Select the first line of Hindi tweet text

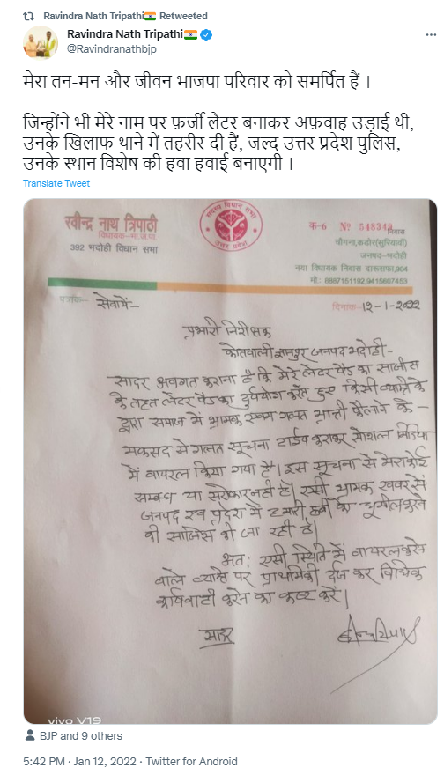[x=196, y=82]
